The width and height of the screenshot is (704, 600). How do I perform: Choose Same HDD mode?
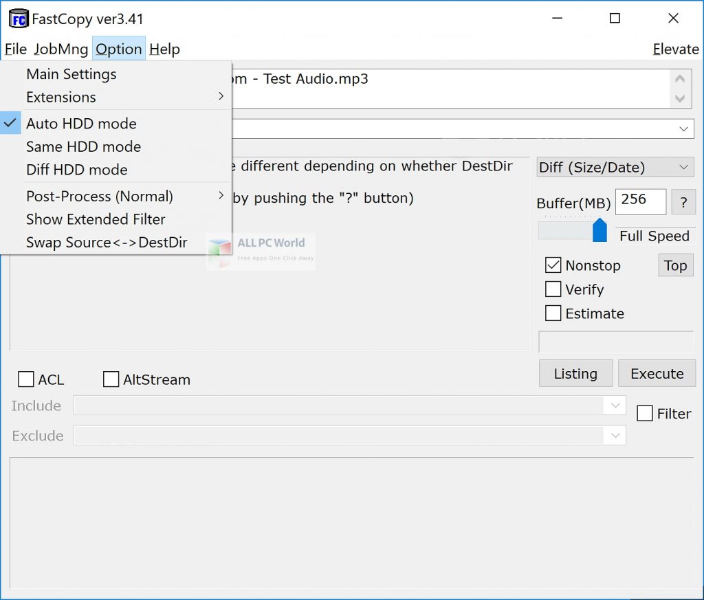(115, 147)
